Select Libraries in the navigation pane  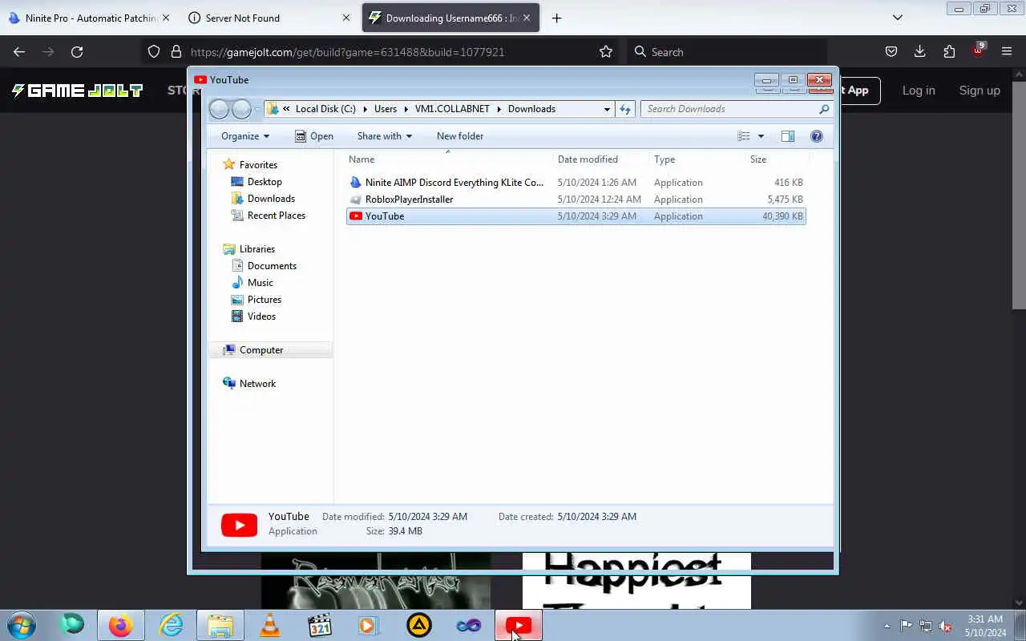256,249
